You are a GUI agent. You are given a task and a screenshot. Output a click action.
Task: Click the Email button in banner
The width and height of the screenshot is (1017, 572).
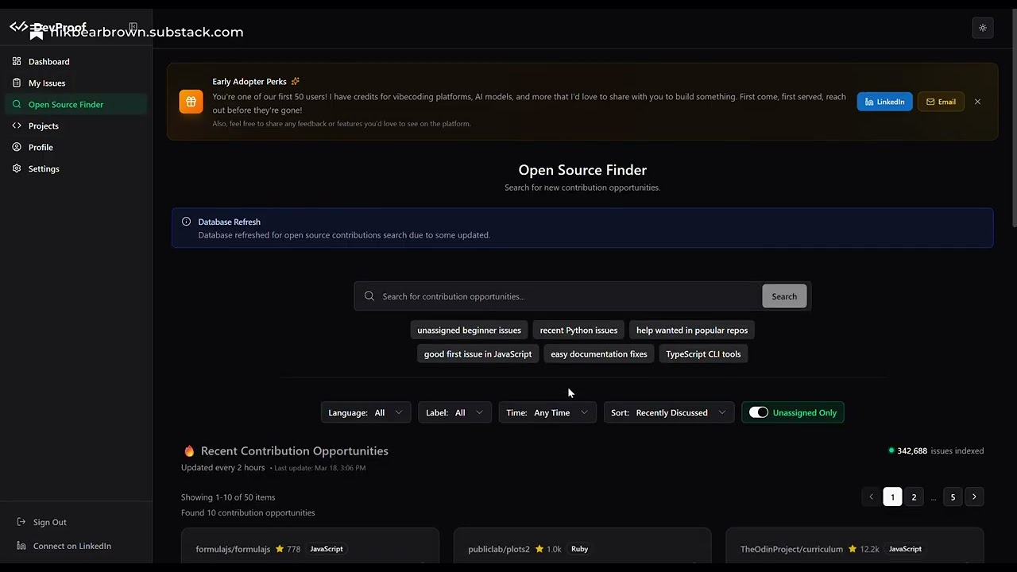pyautogui.click(x=941, y=102)
